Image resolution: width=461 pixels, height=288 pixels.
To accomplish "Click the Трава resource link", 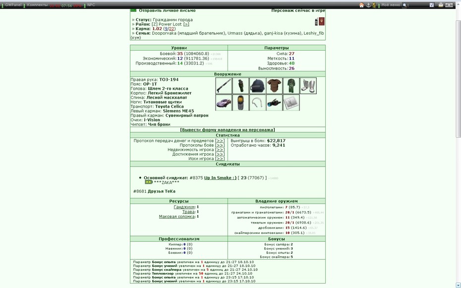I will (189, 212).
